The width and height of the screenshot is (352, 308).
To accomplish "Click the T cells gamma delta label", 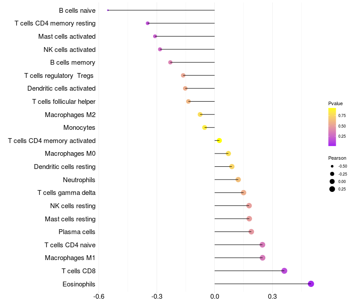I will click(66, 193).
